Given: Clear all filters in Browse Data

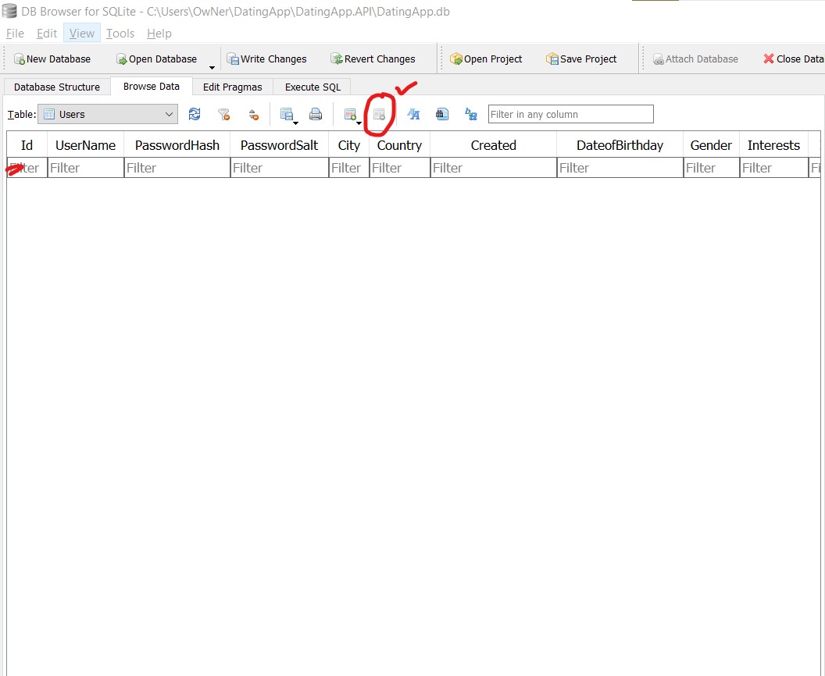Looking at the screenshot, I should pyautogui.click(x=225, y=114).
